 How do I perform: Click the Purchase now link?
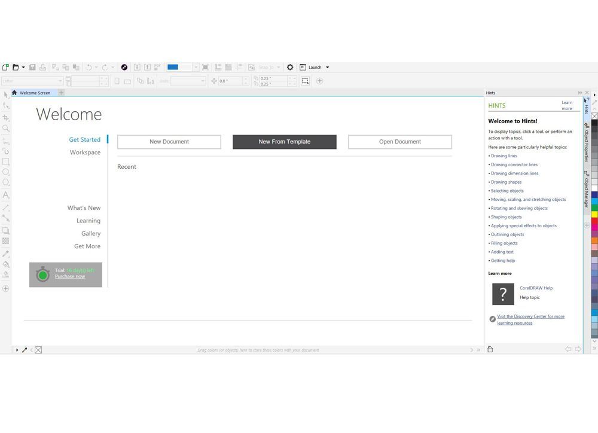(x=70, y=276)
